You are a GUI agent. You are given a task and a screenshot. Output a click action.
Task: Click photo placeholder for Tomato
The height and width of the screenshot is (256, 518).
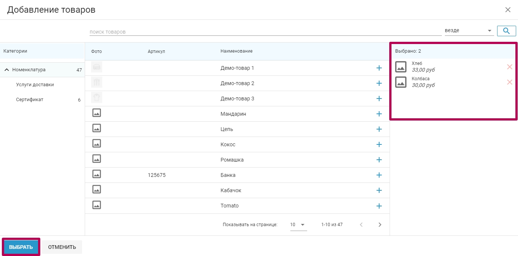[97, 205]
